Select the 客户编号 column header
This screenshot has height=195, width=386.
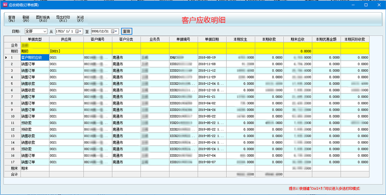point(98,39)
